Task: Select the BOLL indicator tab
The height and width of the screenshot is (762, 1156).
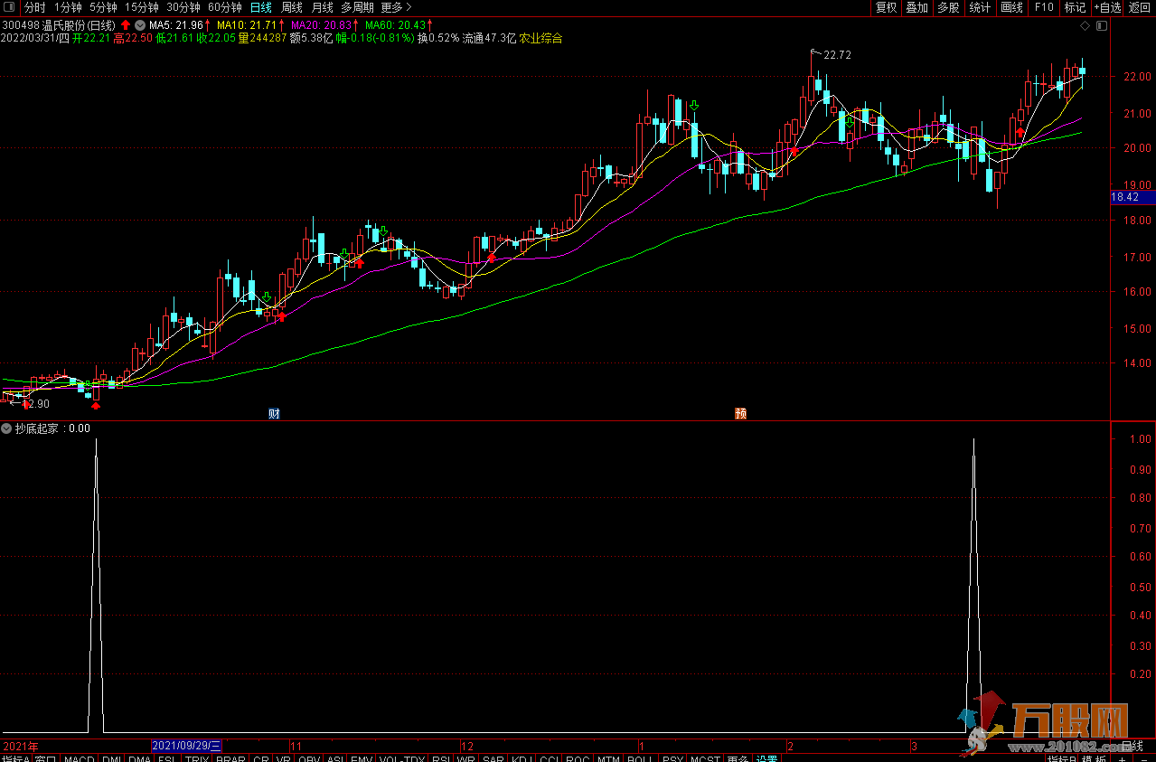Action: point(640,760)
